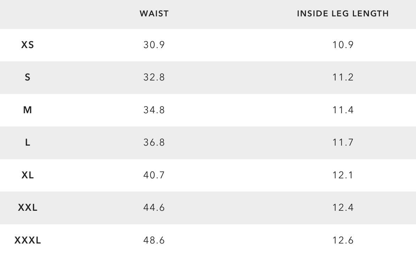Screen dimensions: 416x255
Task: Click the XL waist value 40.7
Action: coord(154,175)
